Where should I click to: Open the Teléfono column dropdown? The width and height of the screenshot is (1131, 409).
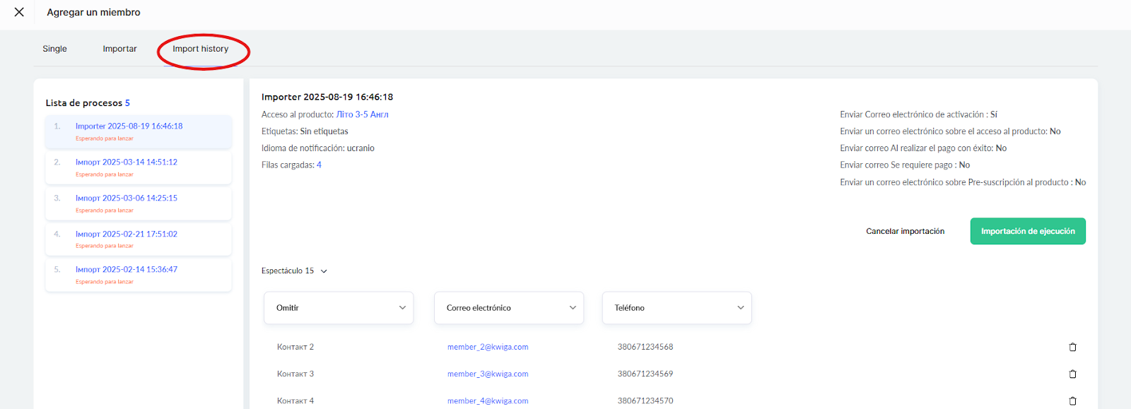click(676, 308)
